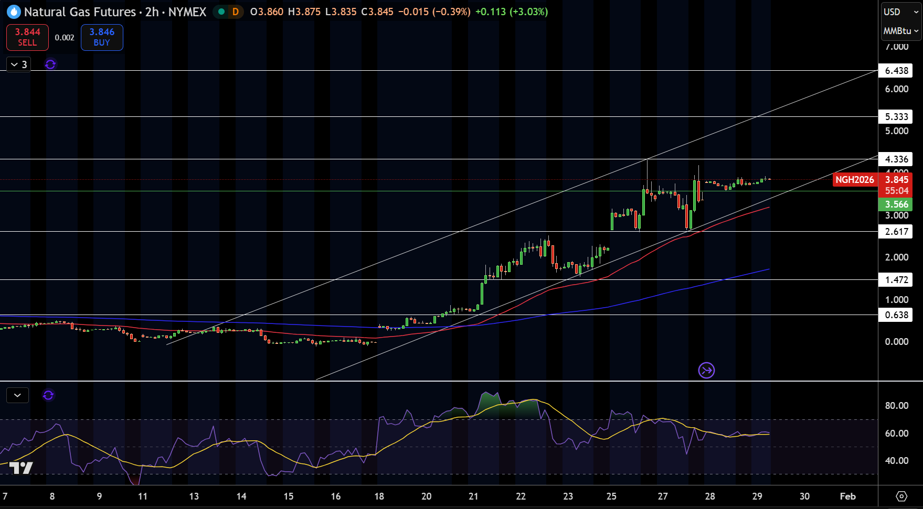This screenshot has width=923, height=509.
Task: Select the 2.617 horizontal line label
Action: point(896,232)
